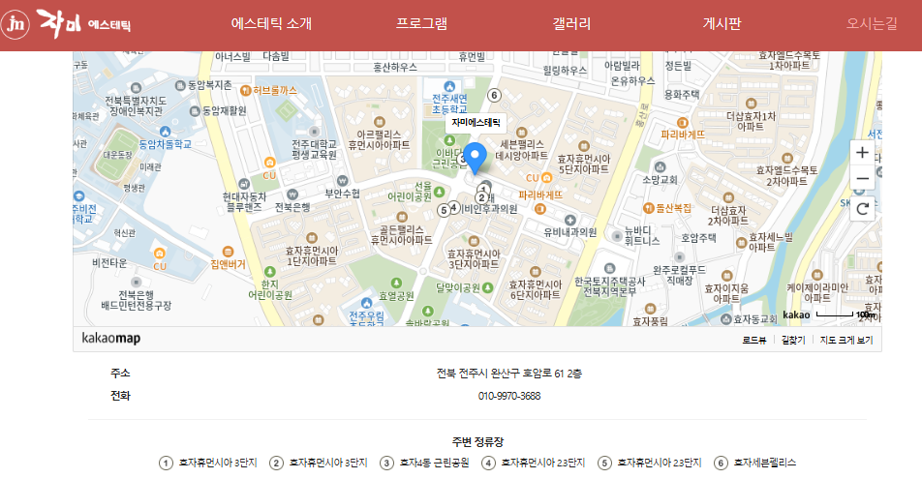The height and width of the screenshot is (479, 922).
Task: Click stop 4 효자휴먼시아 23단지 in list
Action: click(x=534, y=463)
